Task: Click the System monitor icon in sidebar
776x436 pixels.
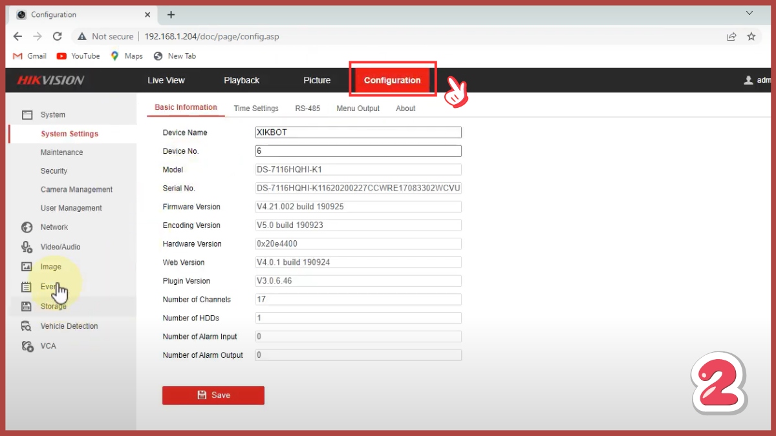Action: [27, 115]
